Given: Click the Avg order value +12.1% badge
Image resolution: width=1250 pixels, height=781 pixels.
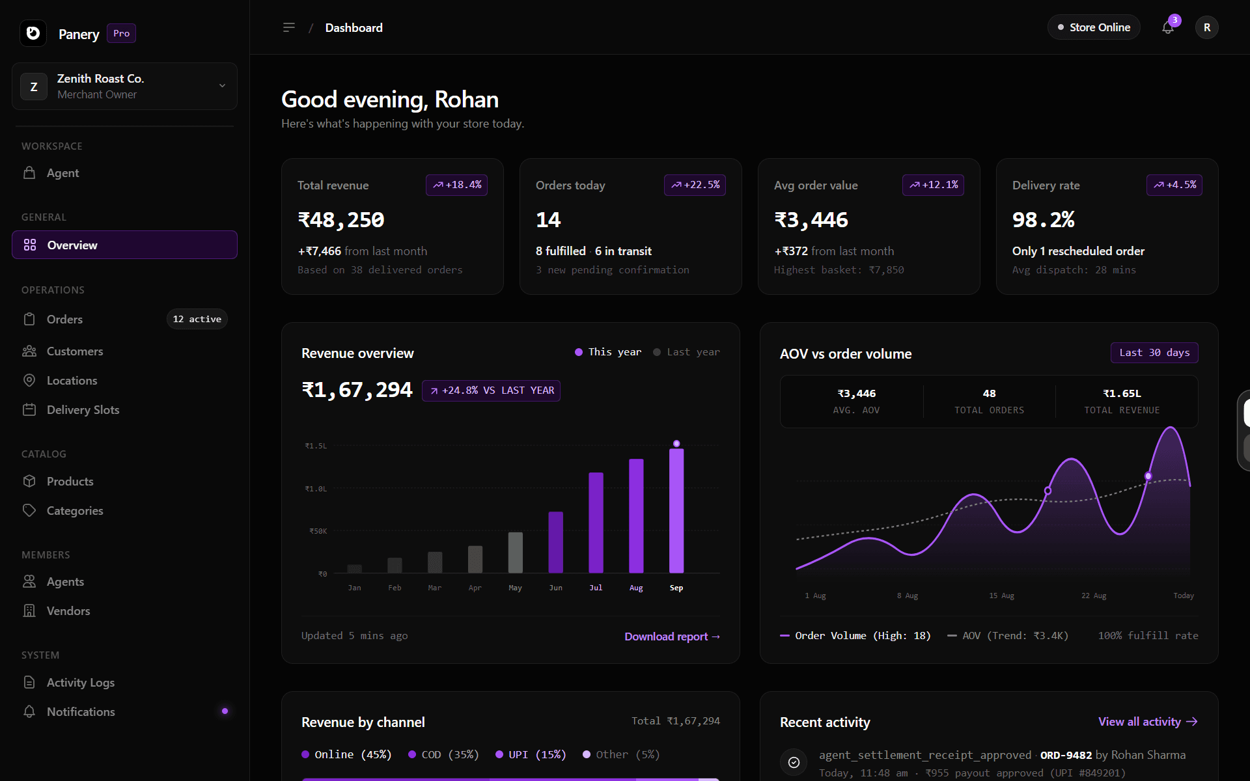Looking at the screenshot, I should pos(933,185).
